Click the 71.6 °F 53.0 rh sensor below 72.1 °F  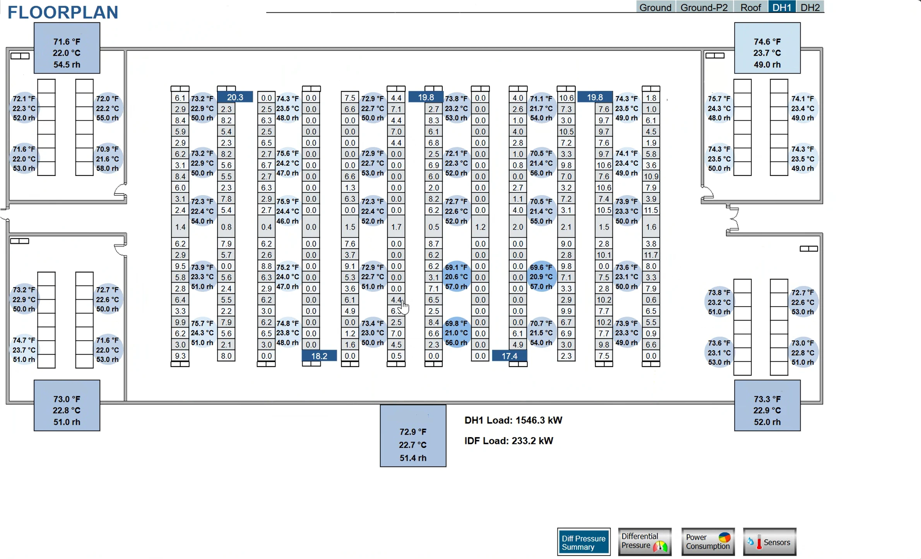tap(24, 159)
